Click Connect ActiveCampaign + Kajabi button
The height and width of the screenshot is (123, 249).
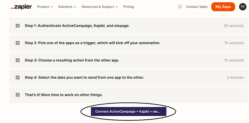129,111
